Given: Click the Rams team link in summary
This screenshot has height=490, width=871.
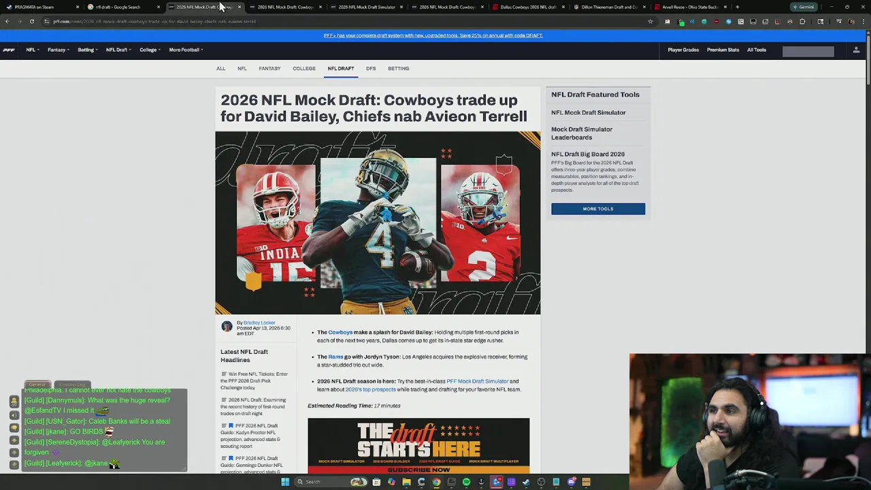Looking at the screenshot, I should point(335,357).
